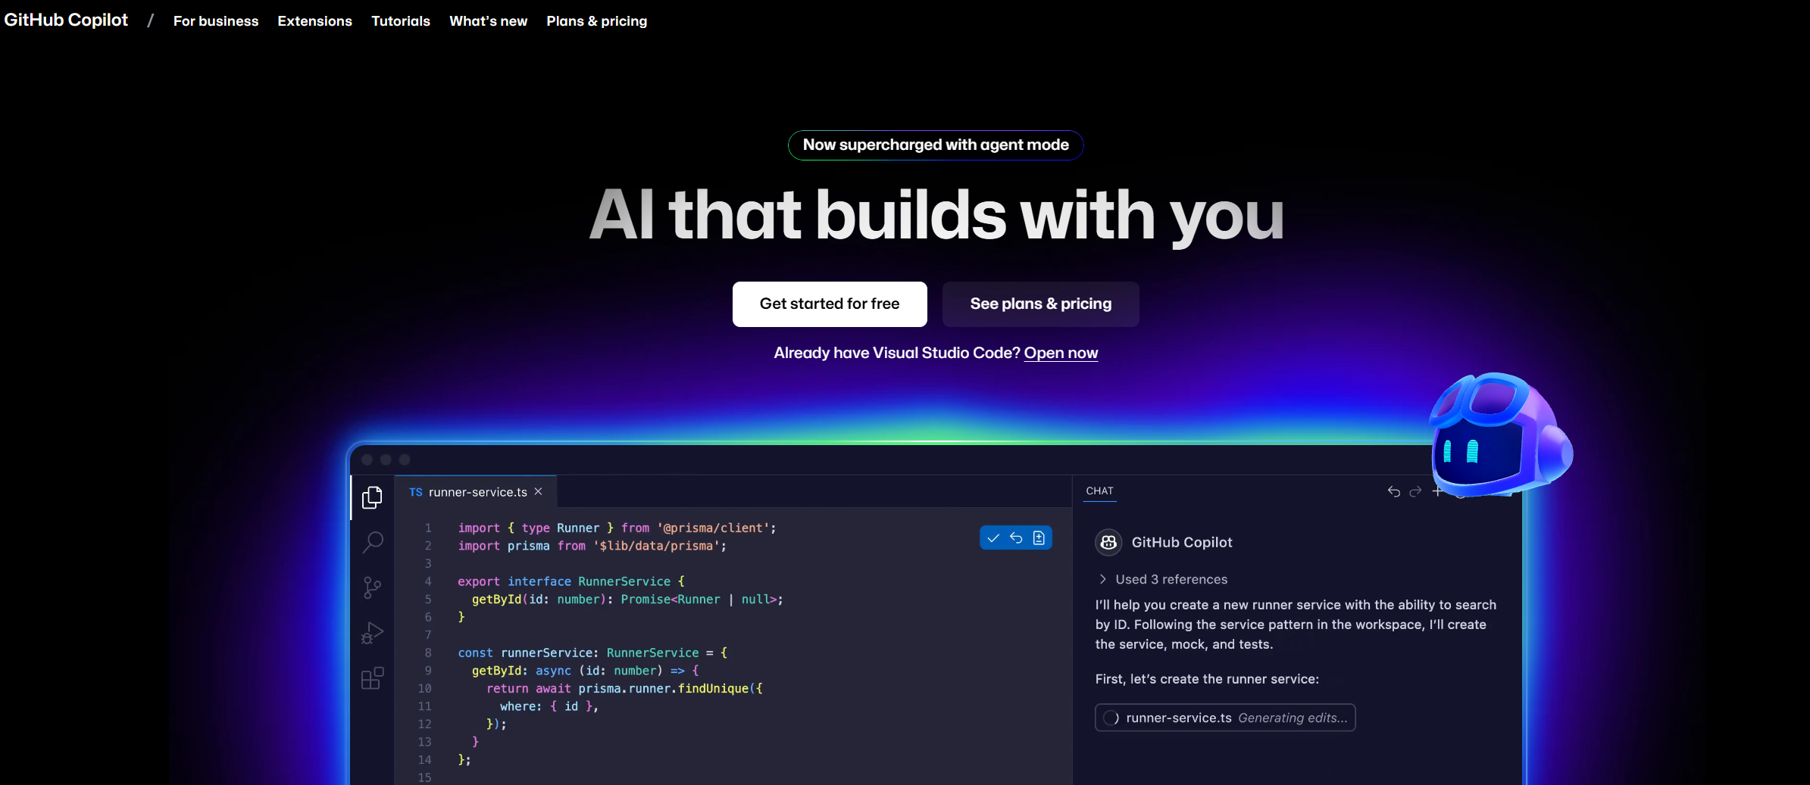Click Get started for free button
The width and height of the screenshot is (1810, 785).
(830, 304)
